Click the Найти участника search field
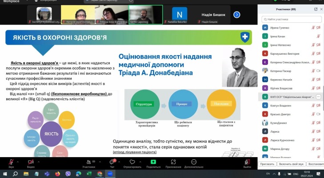 292,19
